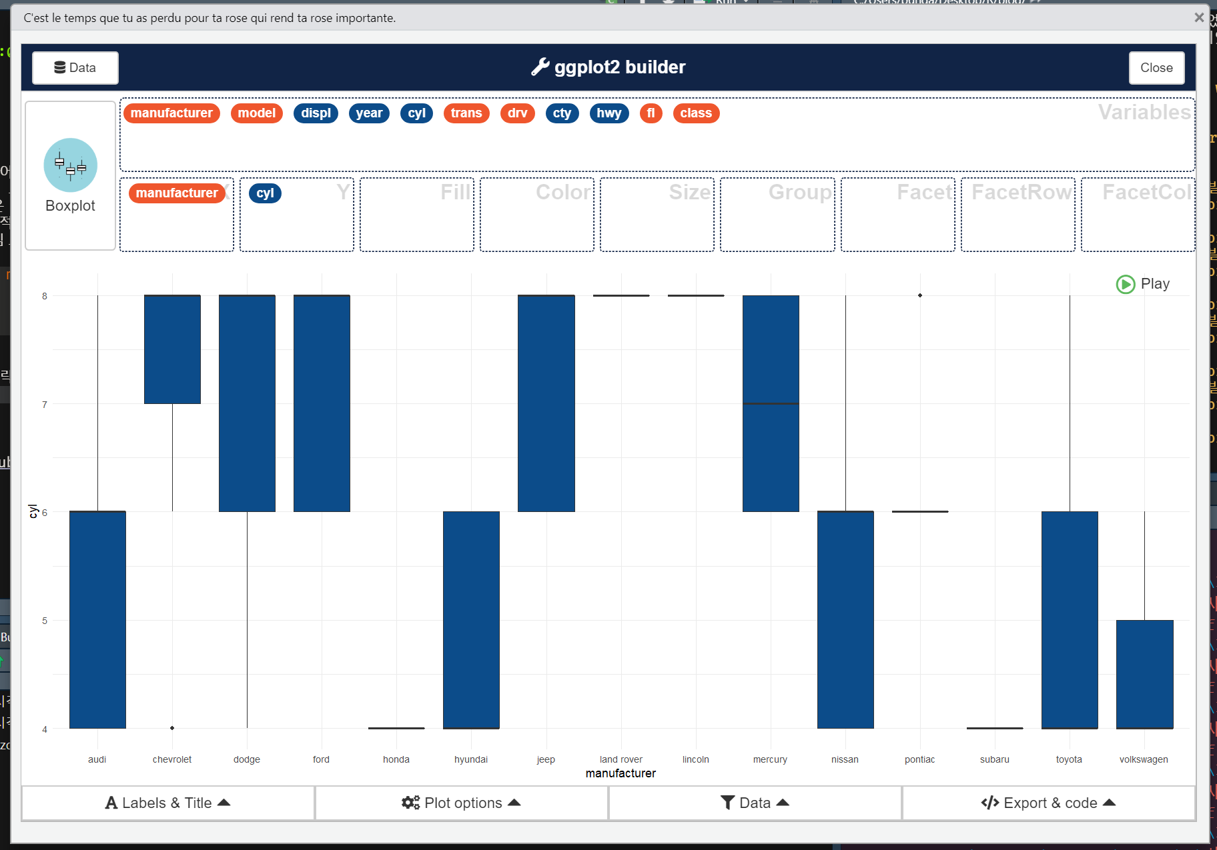Screen dimensions: 1217x850
Task: Click the manufacturer badge in X dropzone
Action: tap(177, 193)
